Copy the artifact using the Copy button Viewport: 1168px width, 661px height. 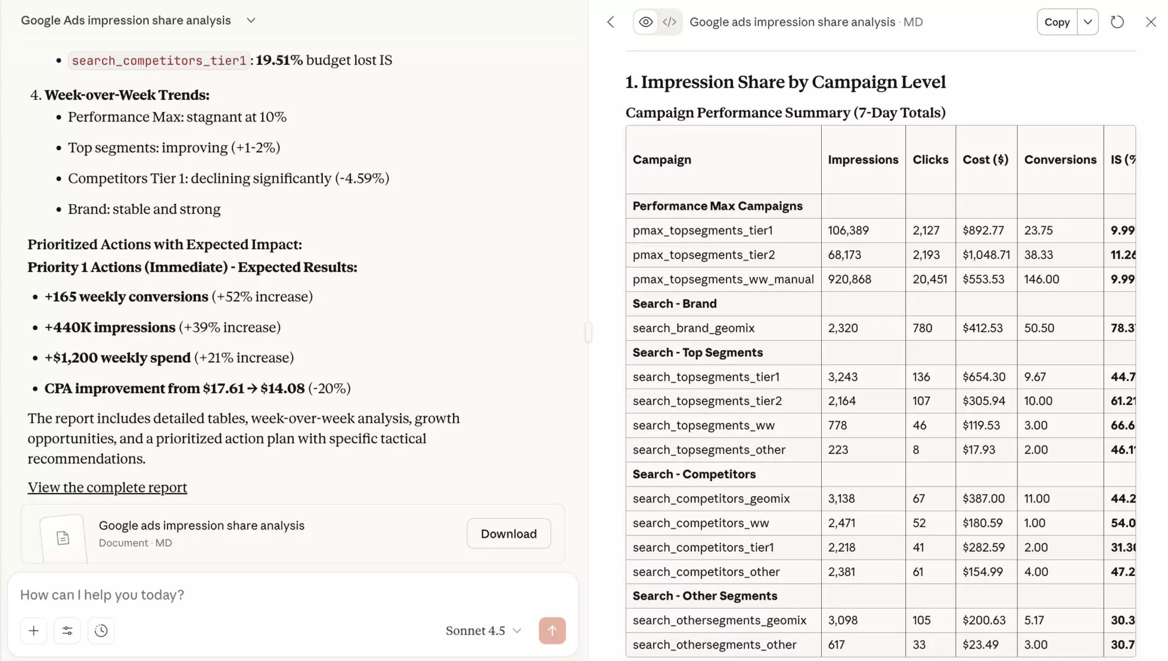coord(1057,22)
